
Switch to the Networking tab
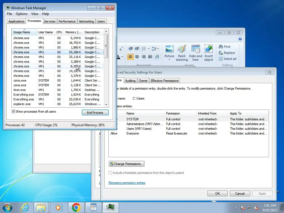(86, 21)
